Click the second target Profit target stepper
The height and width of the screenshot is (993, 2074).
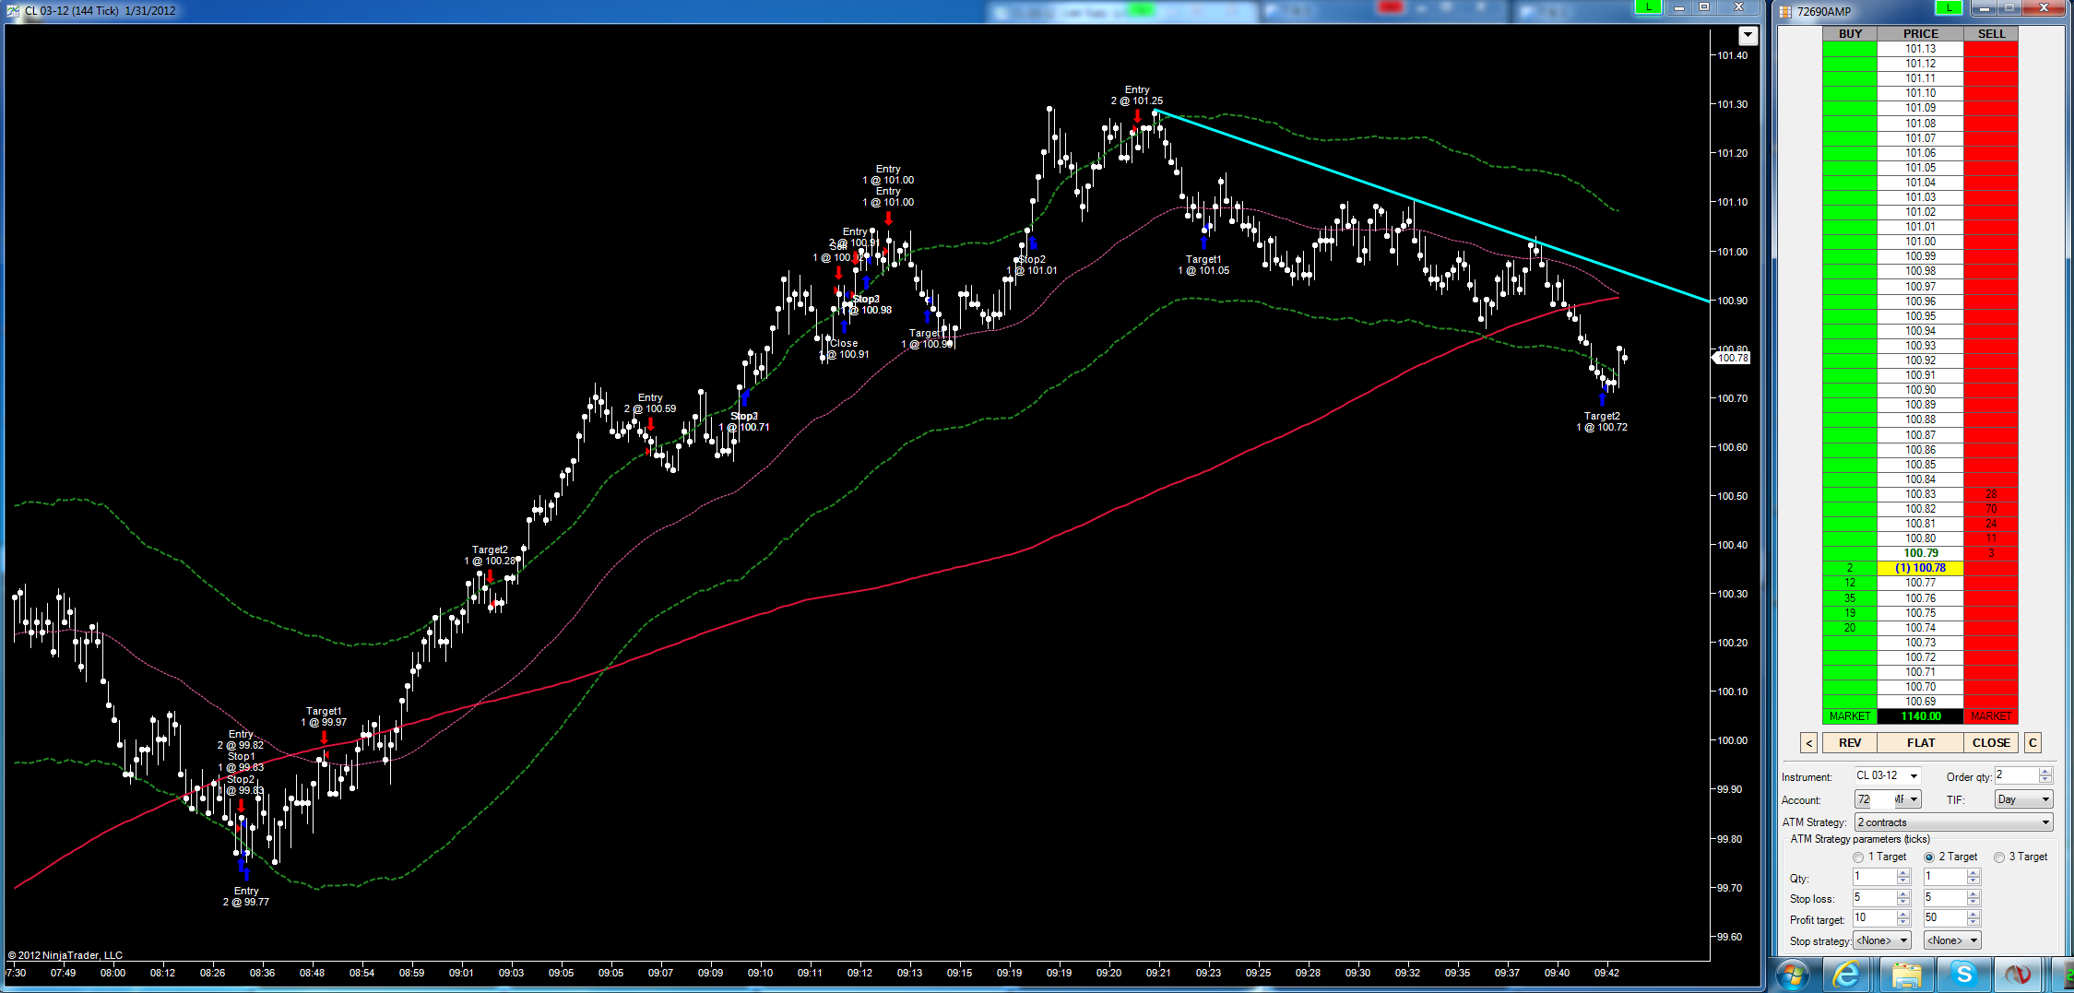coord(1973,918)
